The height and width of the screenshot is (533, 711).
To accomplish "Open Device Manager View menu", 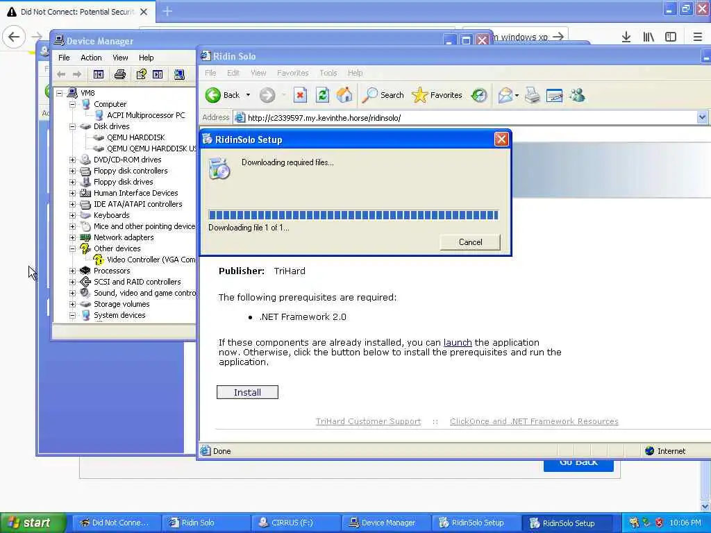I will click(x=120, y=58).
